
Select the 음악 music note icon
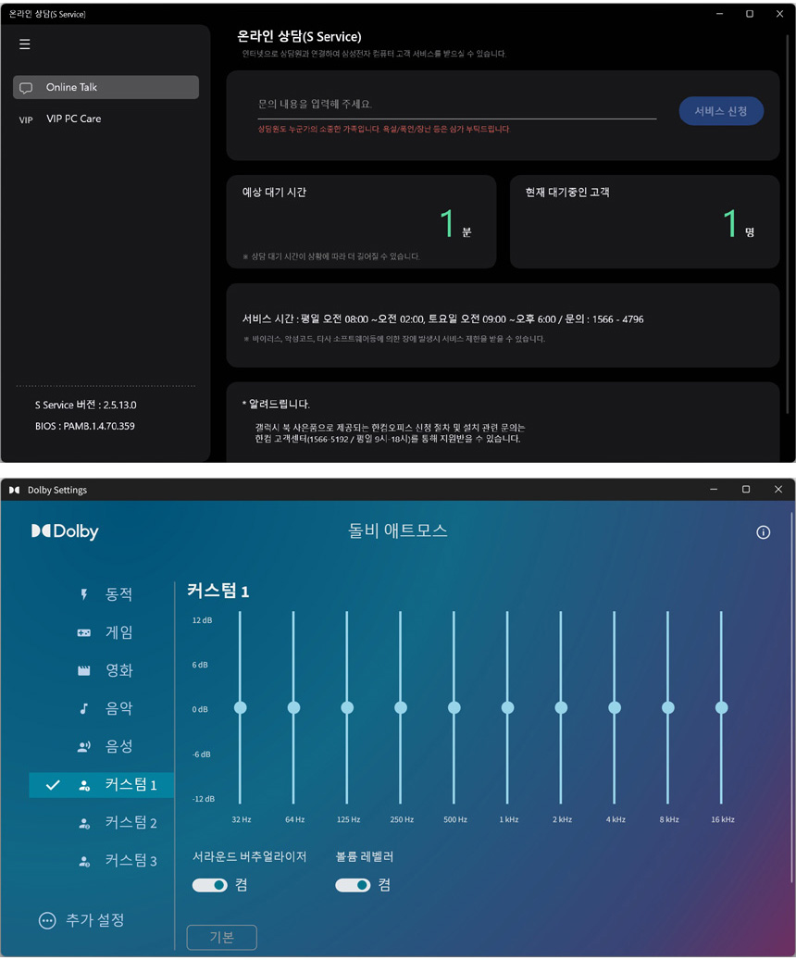[x=84, y=708]
